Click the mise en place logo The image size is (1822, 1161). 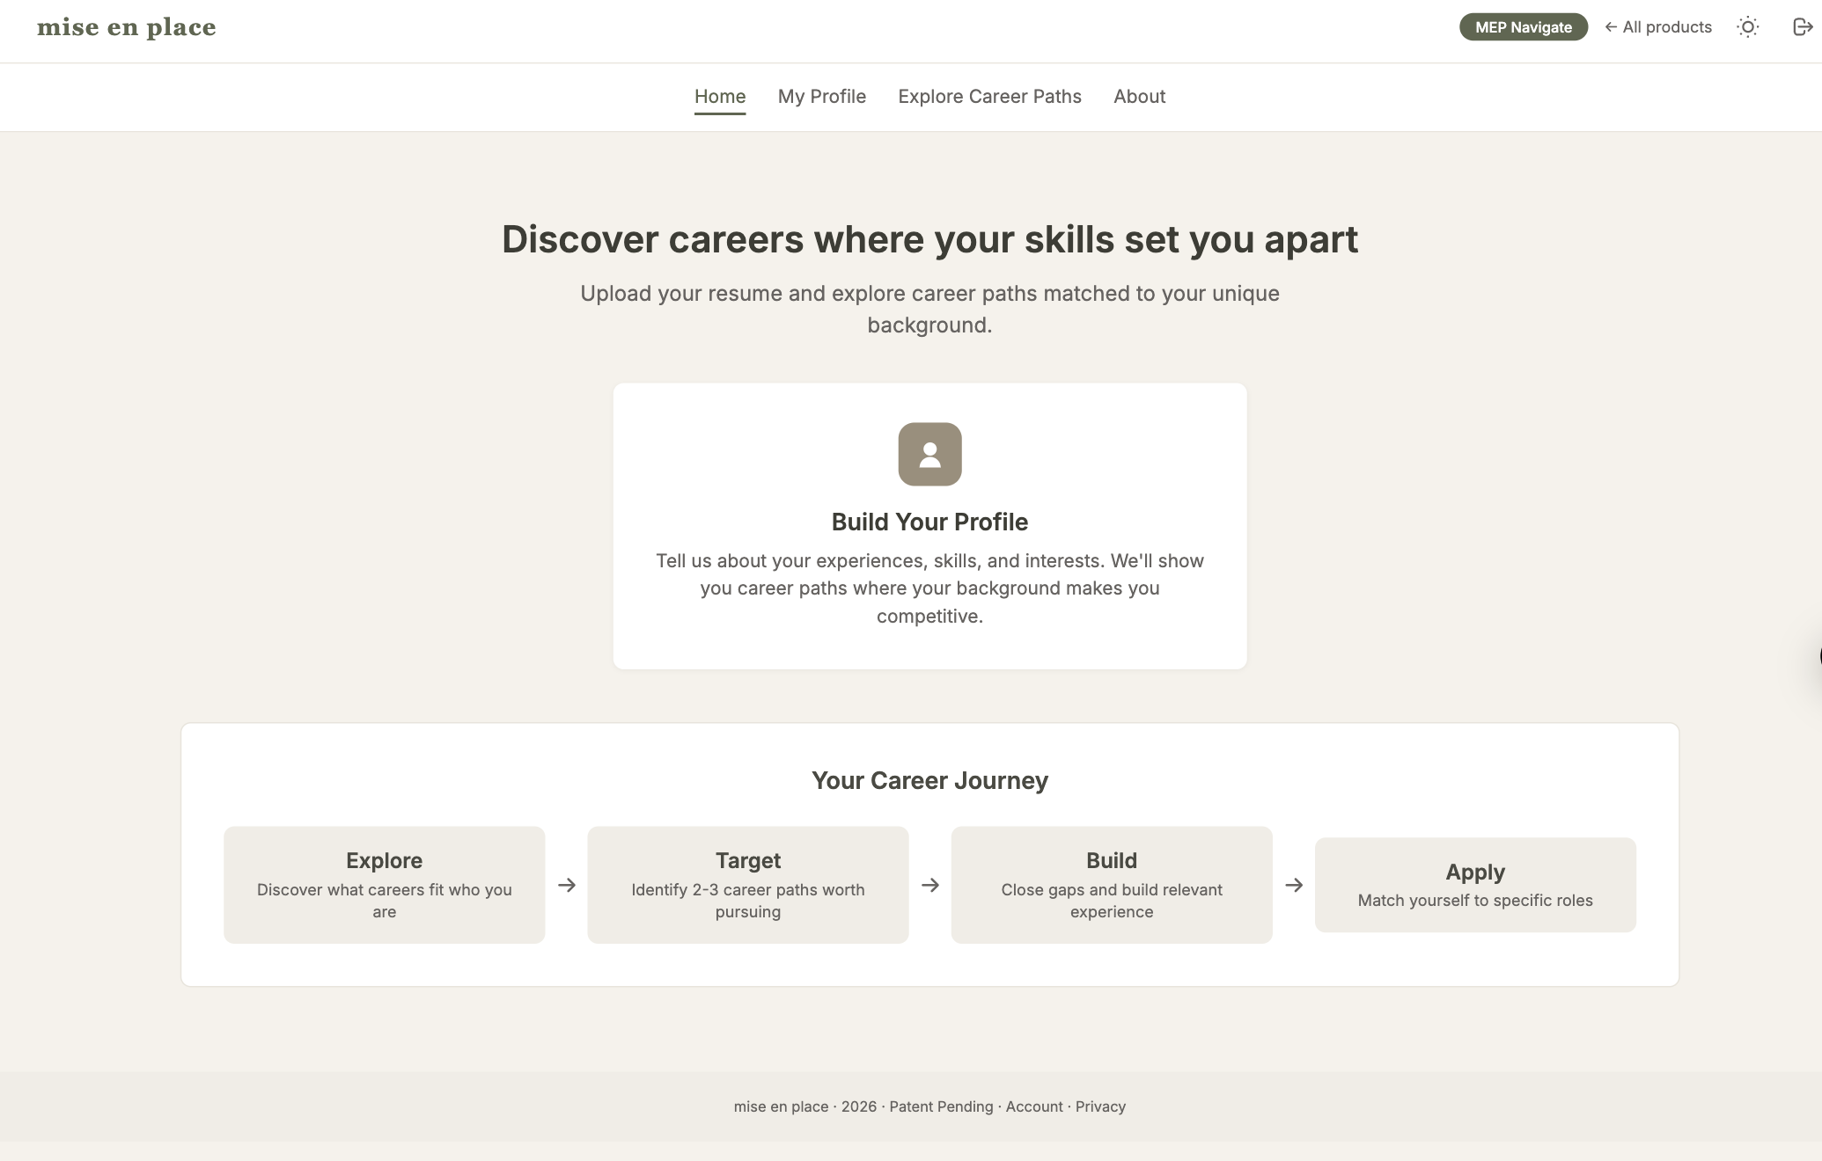126,27
